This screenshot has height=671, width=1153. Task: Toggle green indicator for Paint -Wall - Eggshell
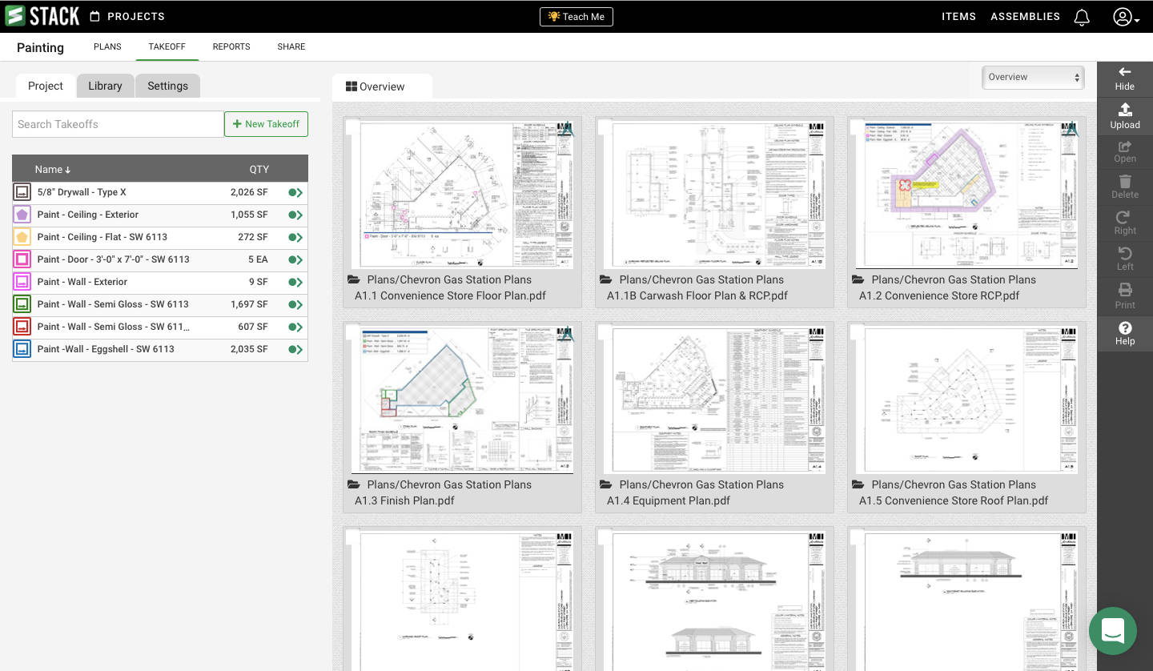(x=295, y=349)
